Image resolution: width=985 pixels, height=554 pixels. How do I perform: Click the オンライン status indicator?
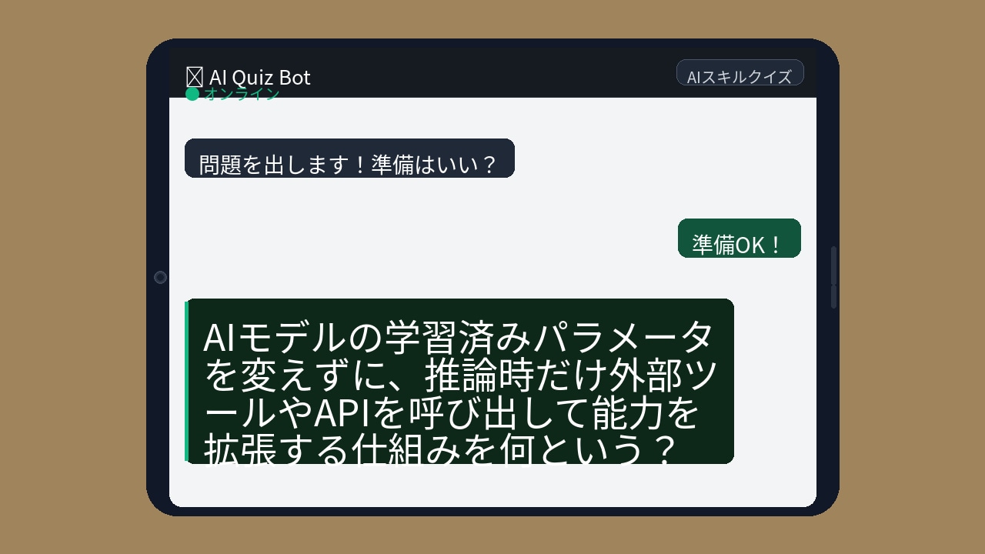click(x=240, y=95)
